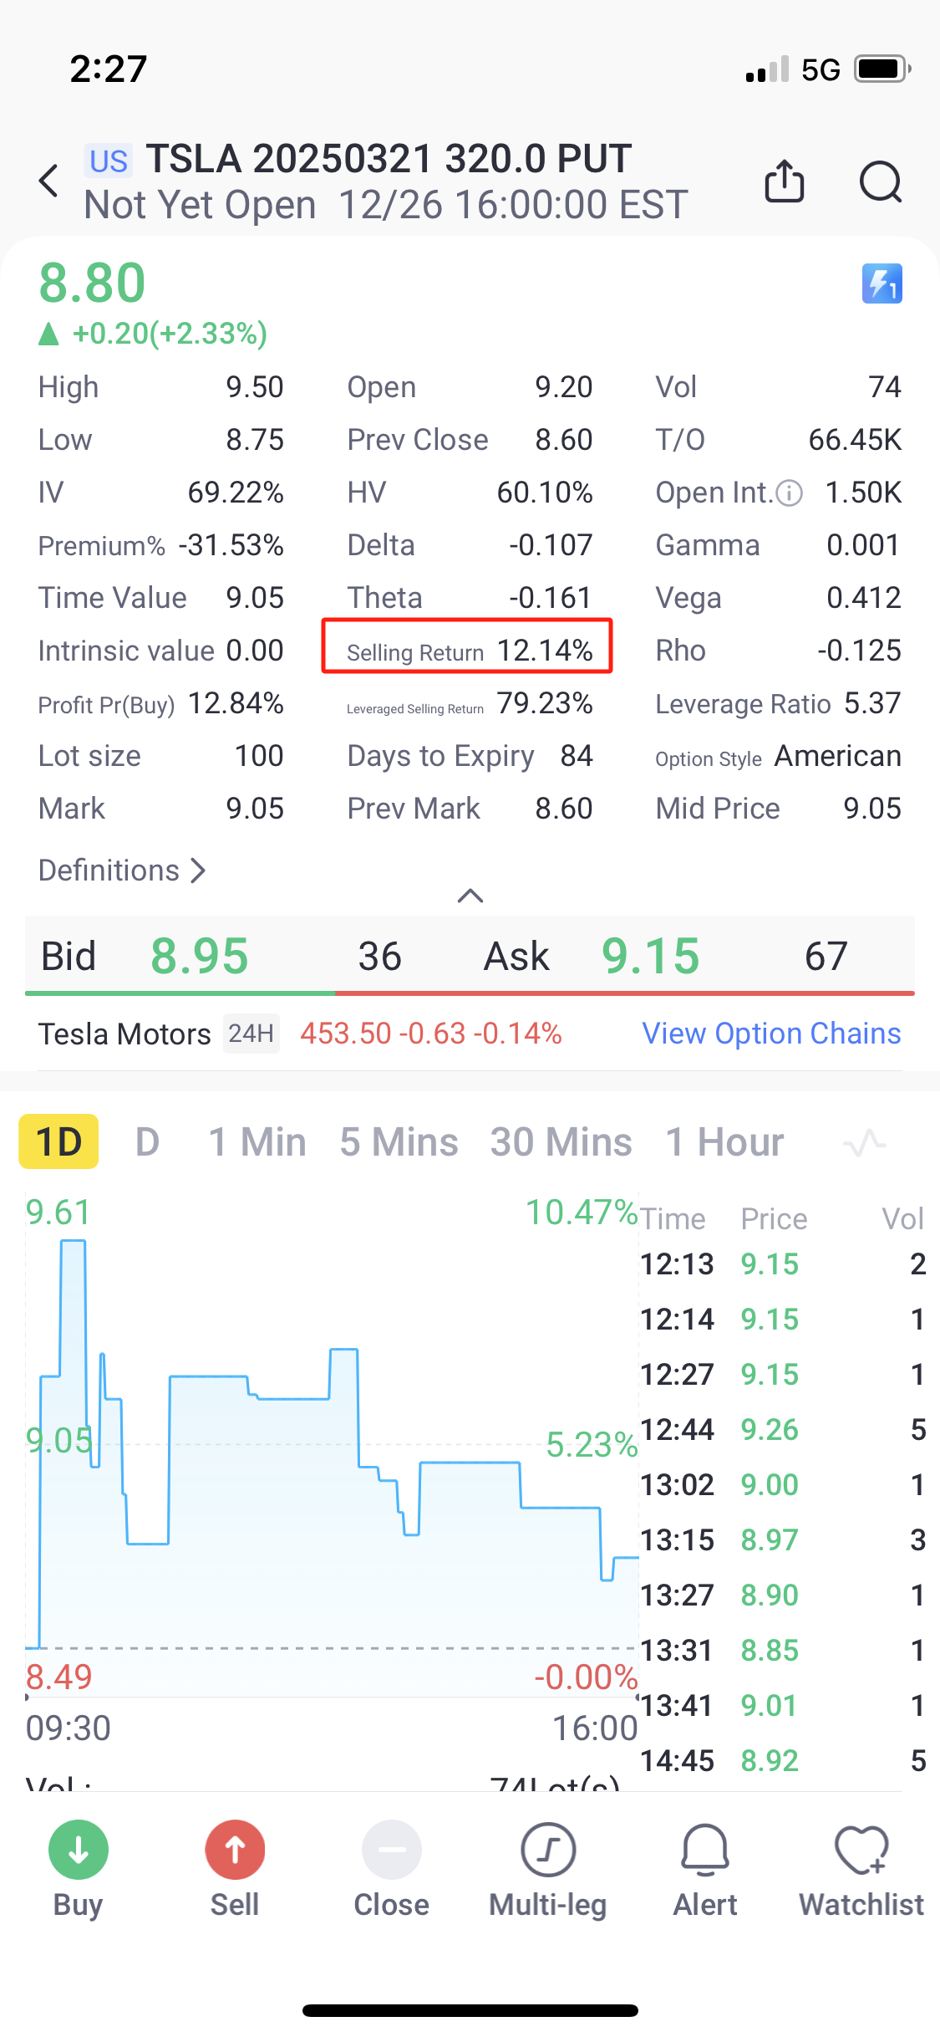The height and width of the screenshot is (2037, 940).
Task: Toggle the 24H Tesla Motors quote badge
Action: coord(251,1034)
